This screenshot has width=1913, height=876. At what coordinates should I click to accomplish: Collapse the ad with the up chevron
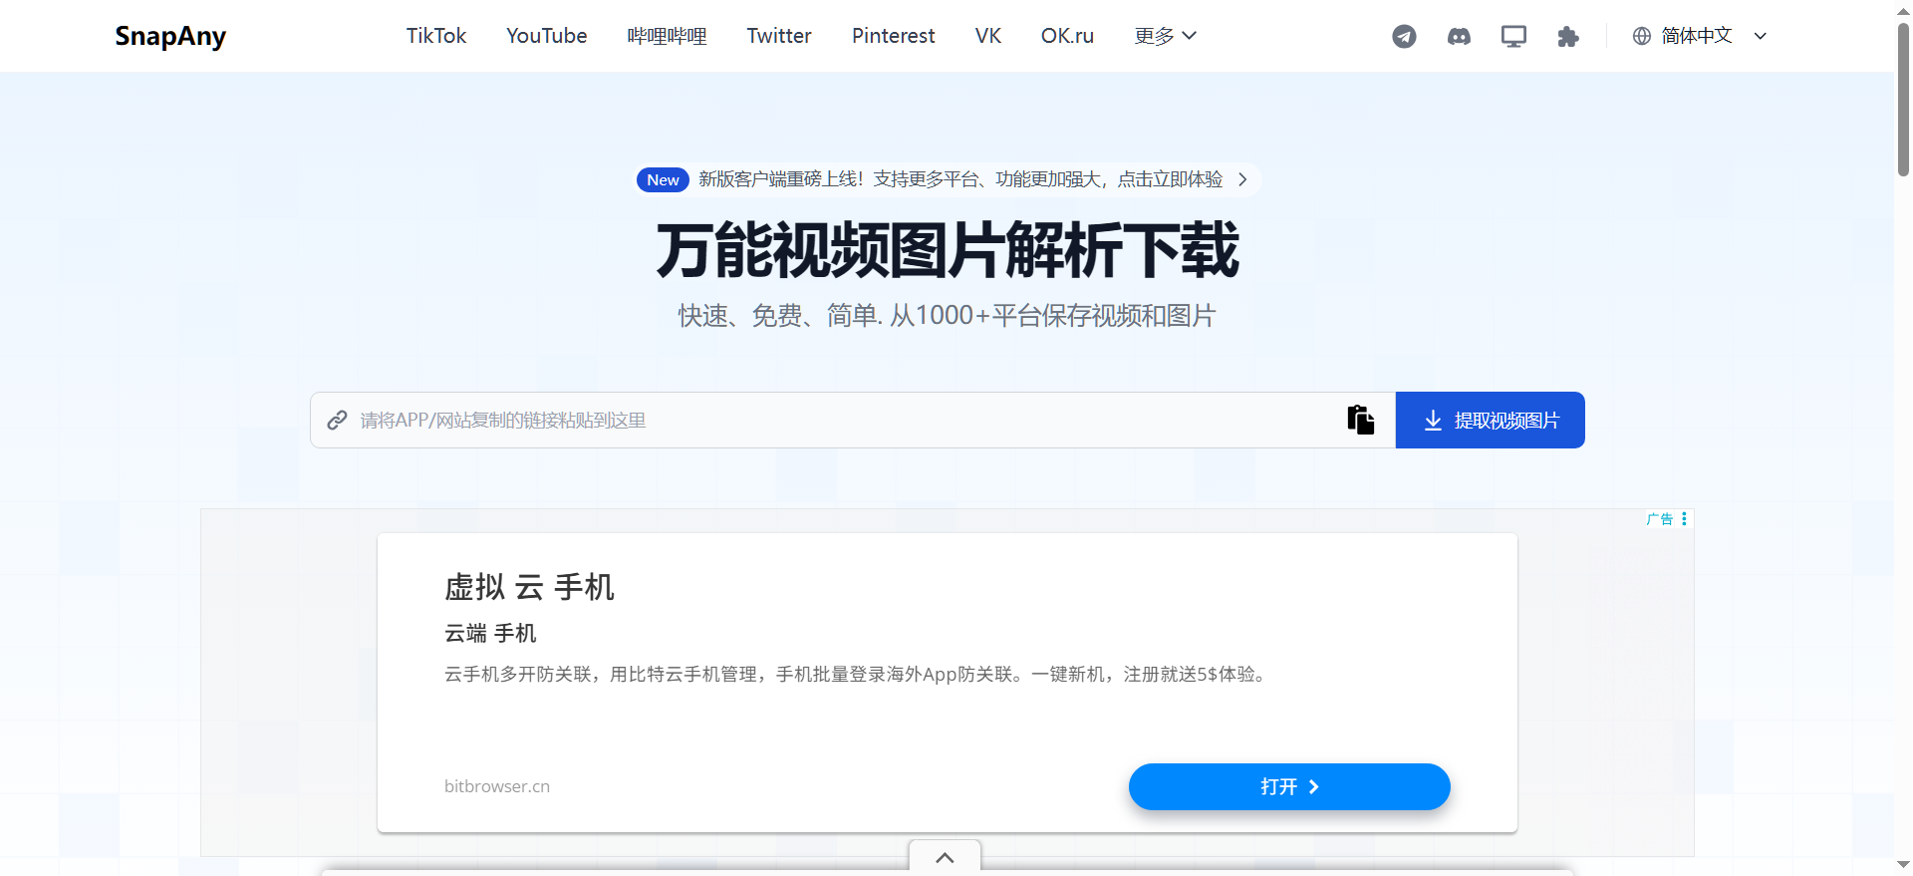pyautogui.click(x=945, y=857)
